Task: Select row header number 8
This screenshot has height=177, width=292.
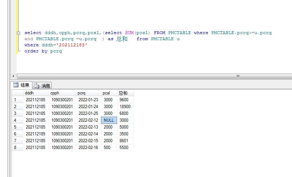Action: [18, 148]
